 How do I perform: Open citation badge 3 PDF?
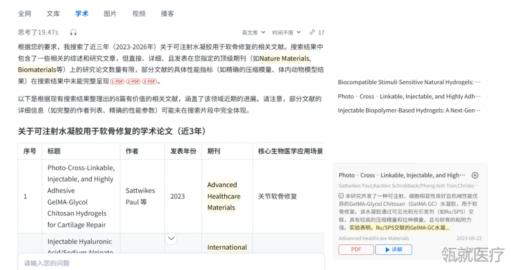pyautogui.click(x=149, y=81)
